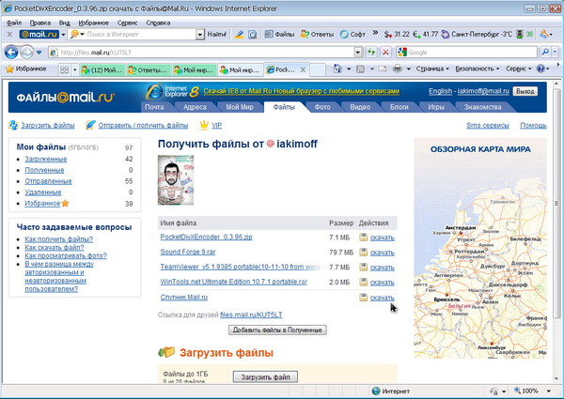564x399 pixels.
Task: Switch to the Почта site tab
Action: pyautogui.click(x=154, y=107)
